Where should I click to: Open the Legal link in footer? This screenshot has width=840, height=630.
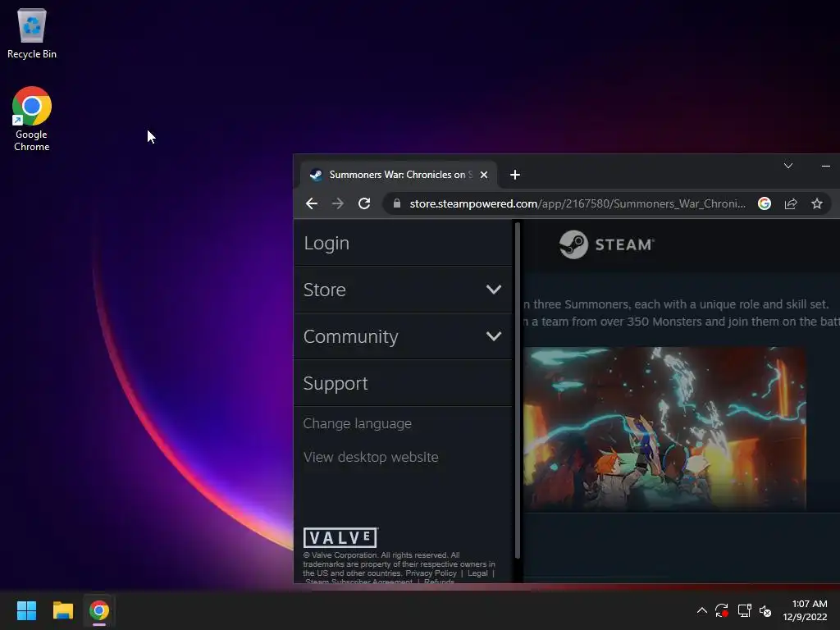point(477,573)
